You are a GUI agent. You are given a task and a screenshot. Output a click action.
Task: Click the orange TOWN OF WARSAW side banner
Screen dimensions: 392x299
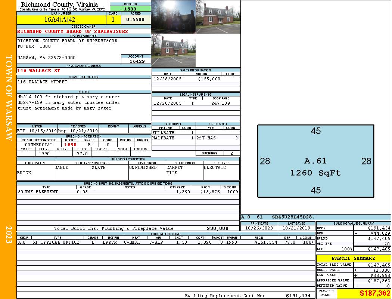point(8,98)
